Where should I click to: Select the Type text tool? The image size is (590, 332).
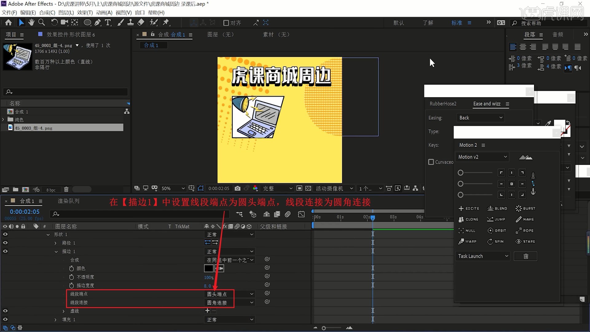click(108, 22)
